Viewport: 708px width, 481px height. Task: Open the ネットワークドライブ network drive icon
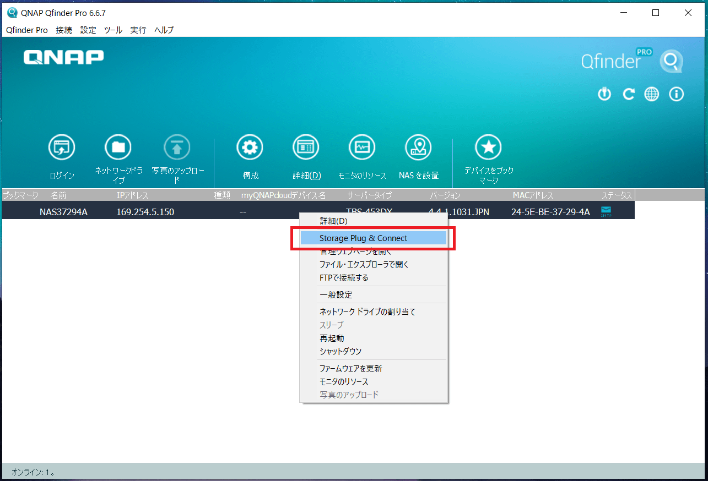(118, 147)
